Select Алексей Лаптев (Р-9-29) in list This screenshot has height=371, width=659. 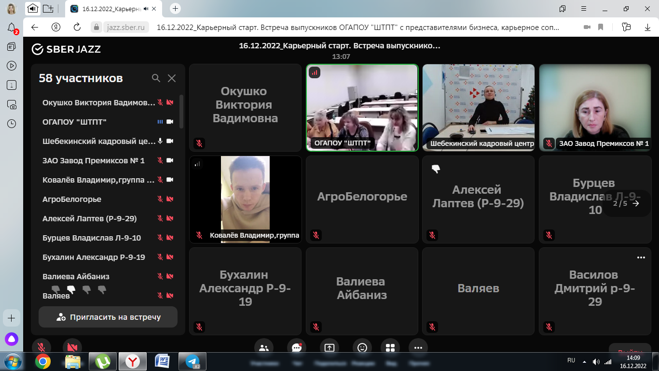(x=90, y=218)
